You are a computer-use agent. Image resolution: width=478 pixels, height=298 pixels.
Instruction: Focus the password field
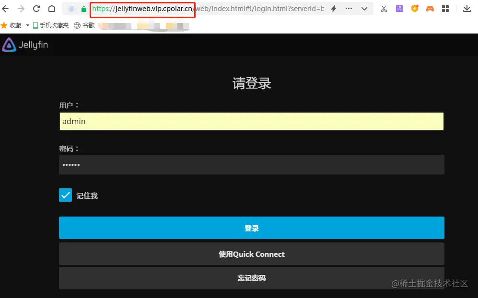click(x=252, y=164)
